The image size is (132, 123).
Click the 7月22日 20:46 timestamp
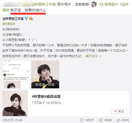(x=12, y=120)
